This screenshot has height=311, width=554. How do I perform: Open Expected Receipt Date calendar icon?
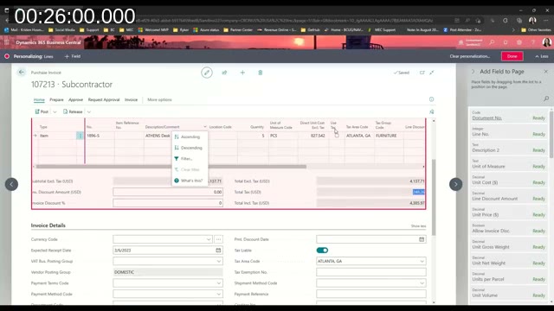(218, 251)
